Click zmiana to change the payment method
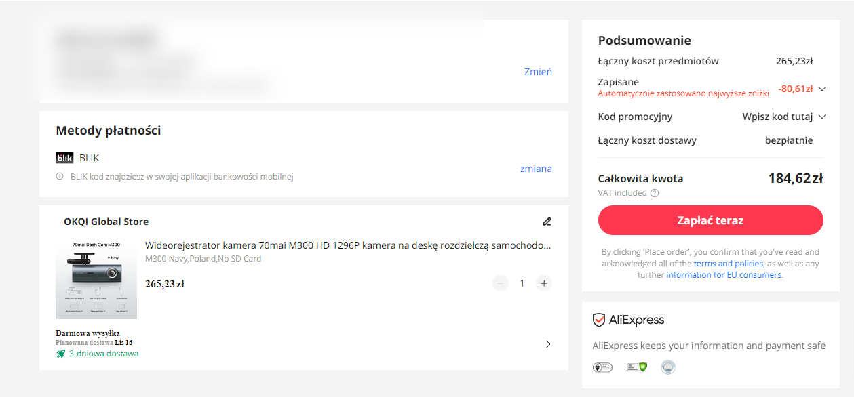Image resolution: width=854 pixels, height=397 pixels. (x=536, y=169)
